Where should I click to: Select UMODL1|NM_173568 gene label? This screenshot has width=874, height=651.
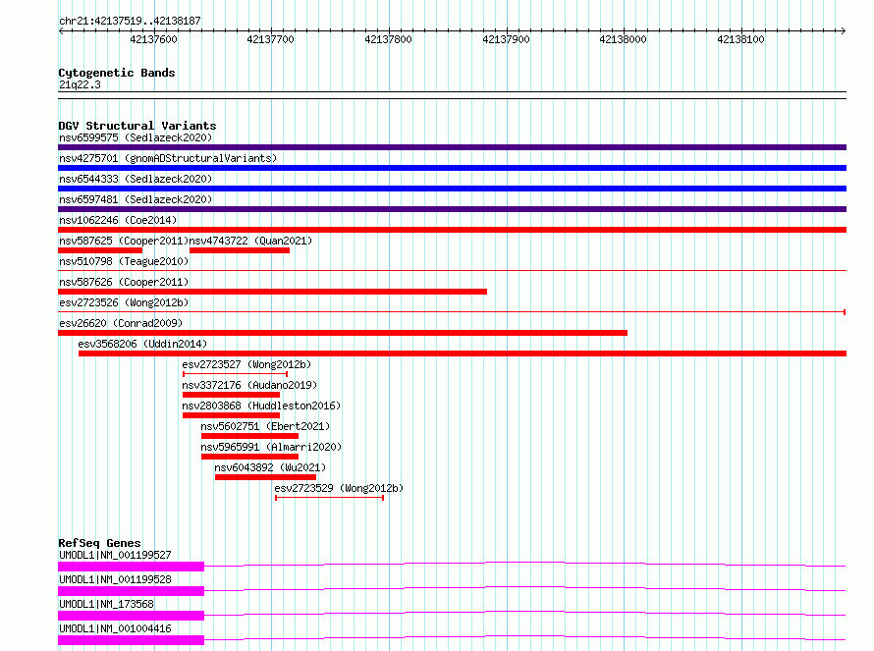106,604
